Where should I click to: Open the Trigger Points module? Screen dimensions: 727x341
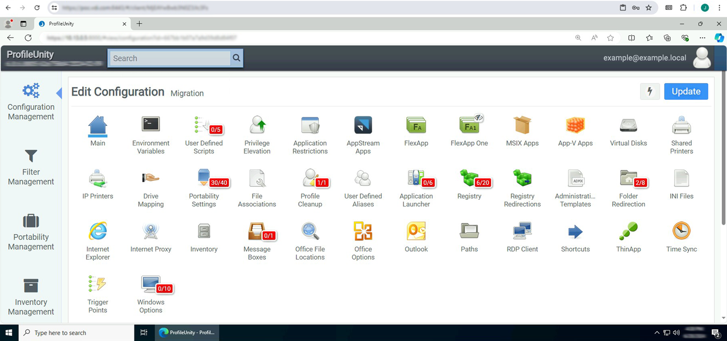(98, 285)
